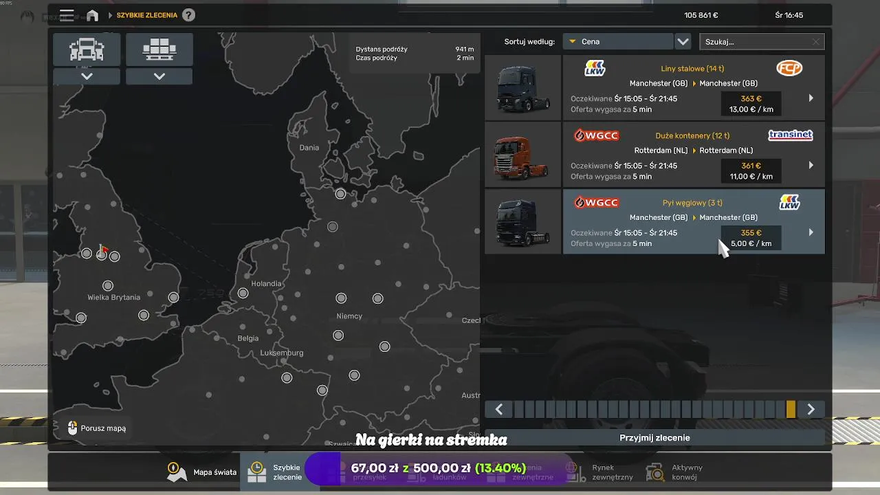The image size is (880, 495).
Task: Expand Liny stalowe job arrow
Action: coord(811,98)
